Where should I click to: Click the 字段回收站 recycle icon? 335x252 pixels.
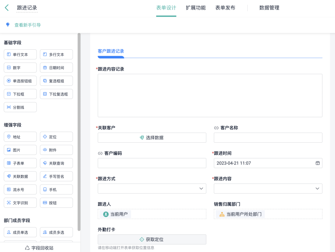coord(27,248)
